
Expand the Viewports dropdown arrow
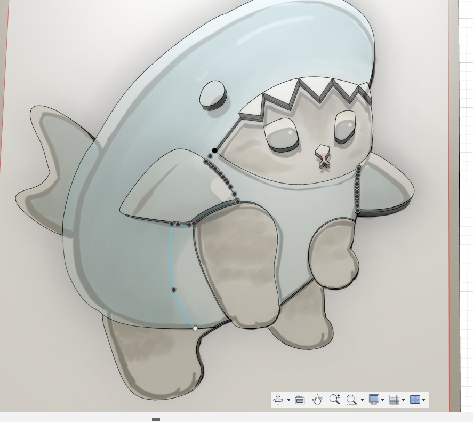[424, 400]
